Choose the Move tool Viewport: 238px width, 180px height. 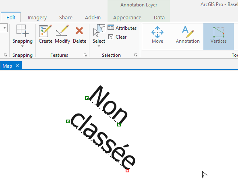coord(157,35)
